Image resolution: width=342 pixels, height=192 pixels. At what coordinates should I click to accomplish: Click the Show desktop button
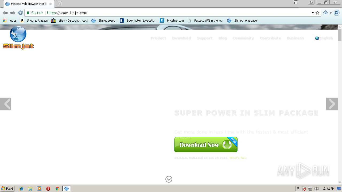339,189
